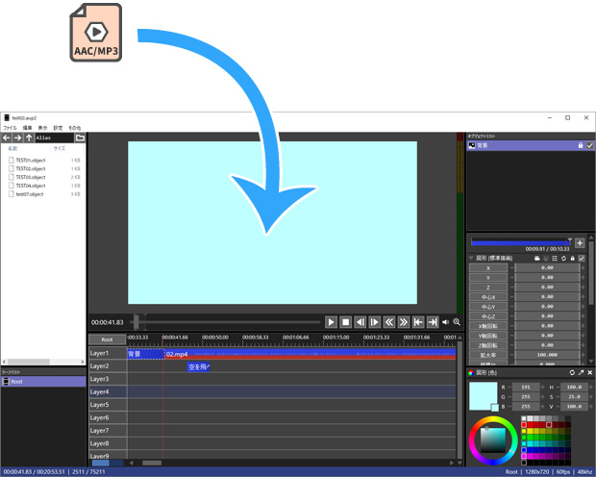Click the speaker volume icon
Viewport: 596px width, 477px height.
point(446,322)
